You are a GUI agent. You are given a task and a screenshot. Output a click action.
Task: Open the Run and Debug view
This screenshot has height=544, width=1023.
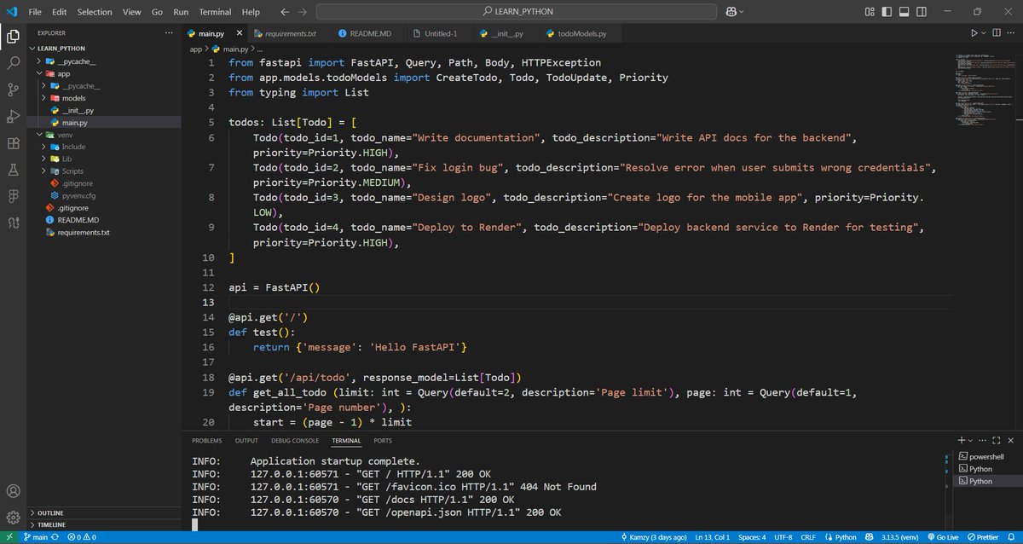(x=13, y=116)
